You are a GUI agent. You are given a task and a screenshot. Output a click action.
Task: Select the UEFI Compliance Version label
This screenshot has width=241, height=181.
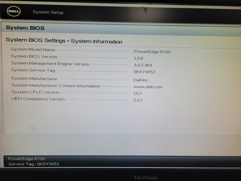point(38,99)
